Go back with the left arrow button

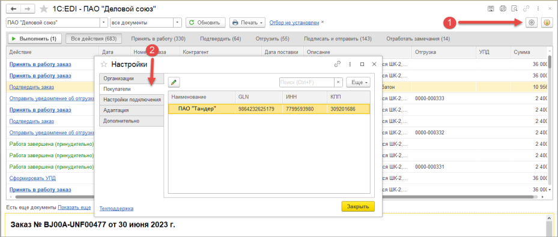point(14,8)
